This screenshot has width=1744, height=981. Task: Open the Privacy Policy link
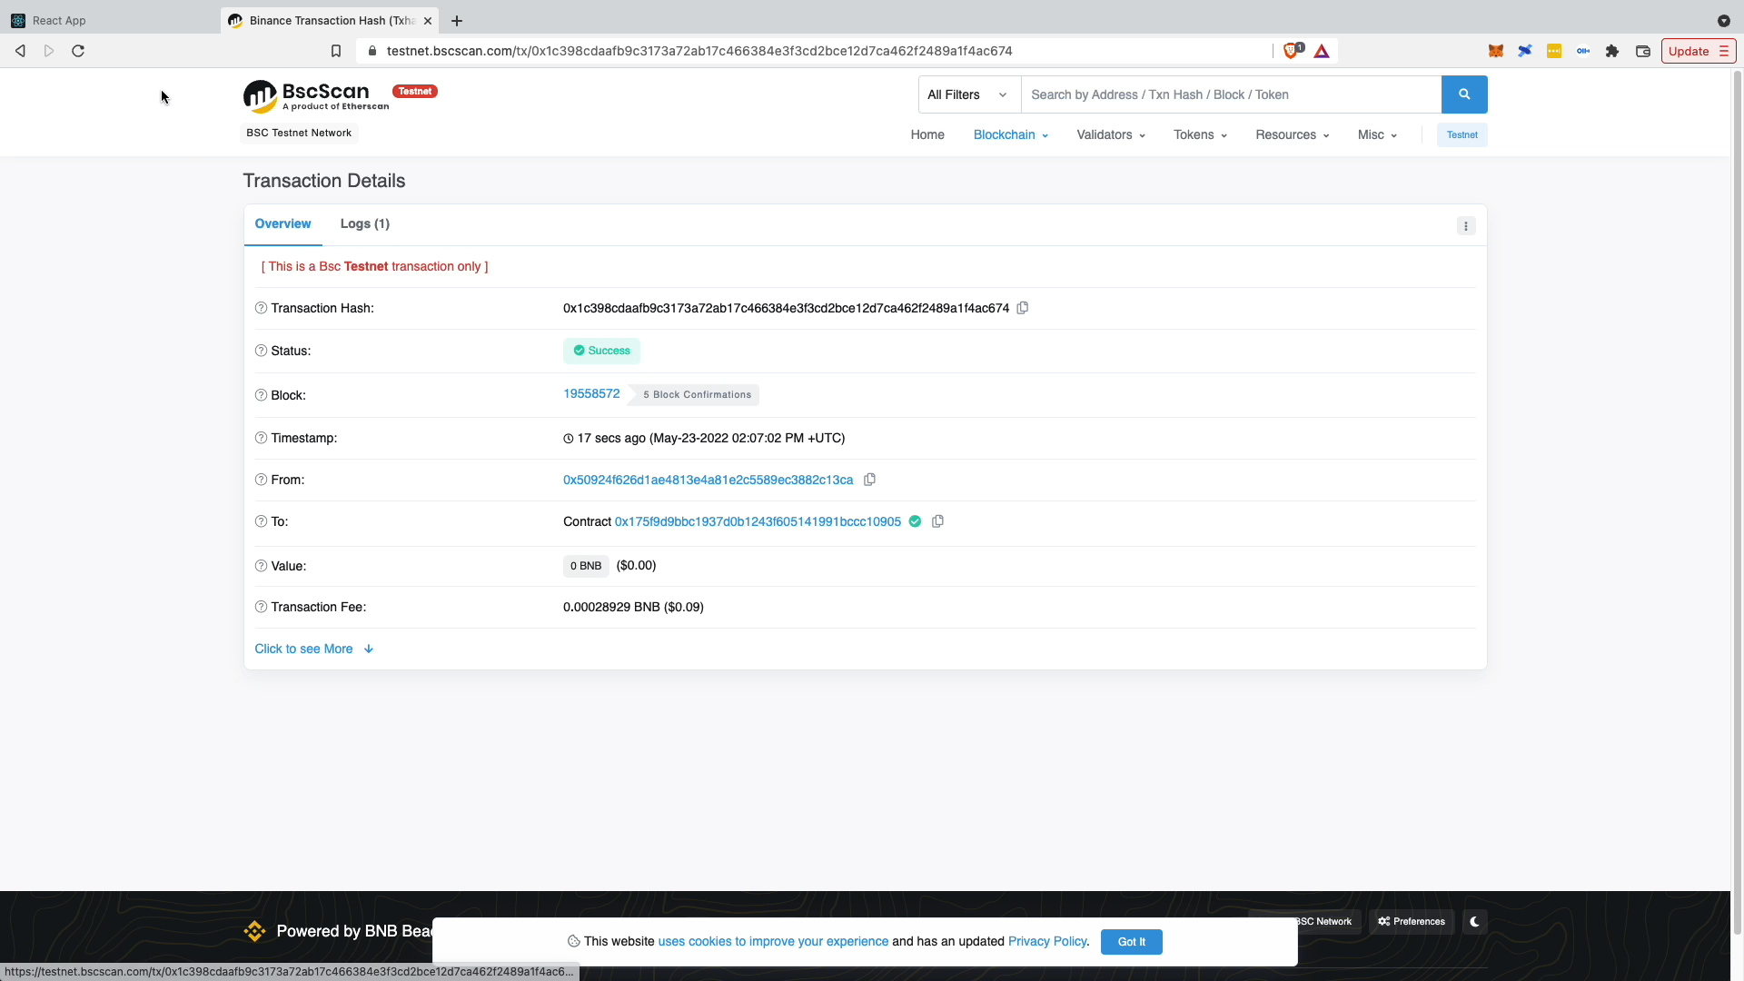click(x=1046, y=941)
